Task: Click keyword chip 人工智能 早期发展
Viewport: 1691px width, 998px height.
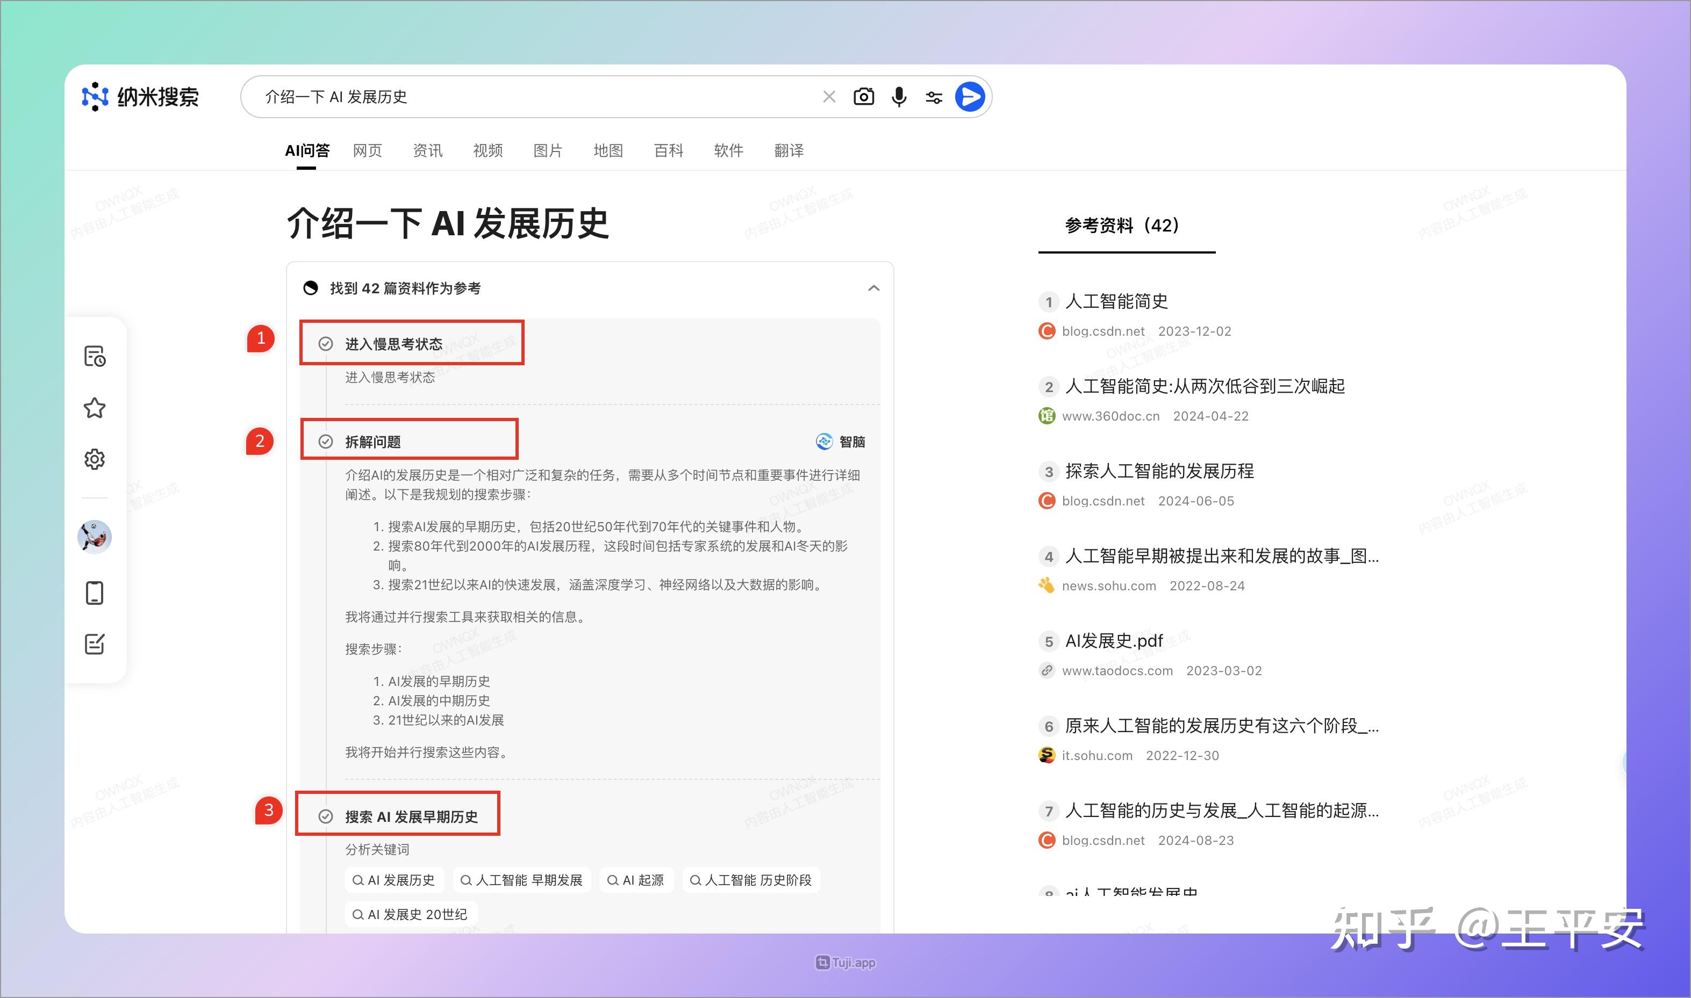Action: [x=521, y=880]
